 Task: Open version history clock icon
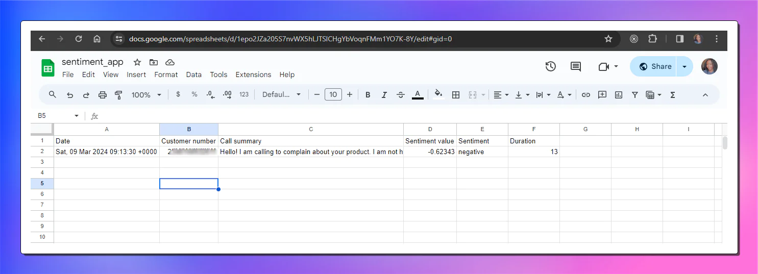click(x=550, y=66)
